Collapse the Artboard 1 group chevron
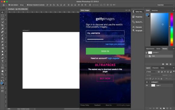 pos(150,82)
